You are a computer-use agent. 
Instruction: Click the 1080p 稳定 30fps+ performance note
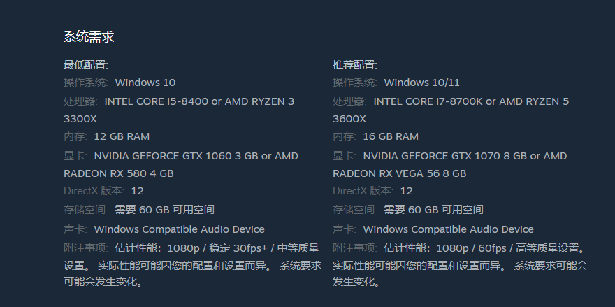click(x=217, y=248)
